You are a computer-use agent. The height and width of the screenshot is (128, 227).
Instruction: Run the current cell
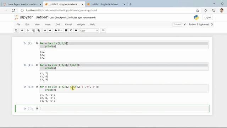59,31
